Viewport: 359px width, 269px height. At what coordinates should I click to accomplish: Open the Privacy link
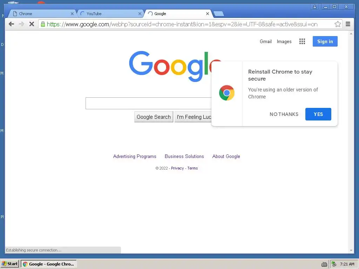coord(177,168)
